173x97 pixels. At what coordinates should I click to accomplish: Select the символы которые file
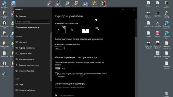coord(167,45)
